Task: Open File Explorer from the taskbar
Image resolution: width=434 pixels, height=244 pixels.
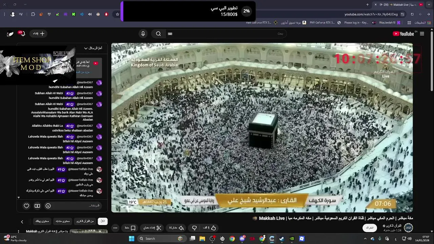Action: pos(202,239)
